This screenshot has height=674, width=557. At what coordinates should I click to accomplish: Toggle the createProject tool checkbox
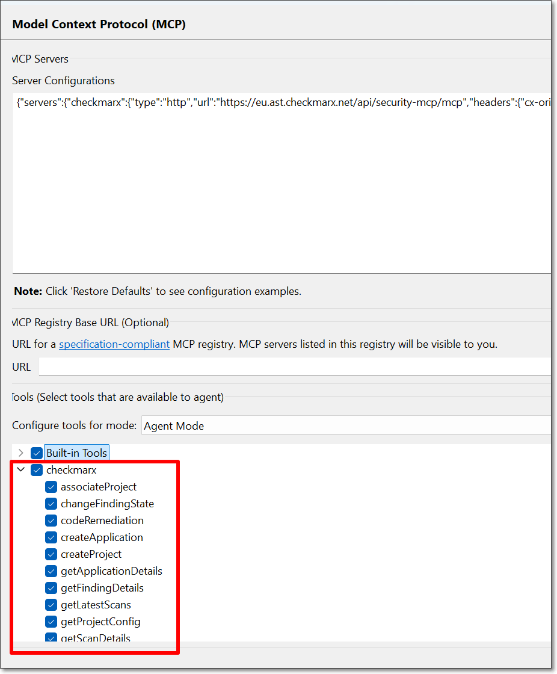[x=51, y=554]
